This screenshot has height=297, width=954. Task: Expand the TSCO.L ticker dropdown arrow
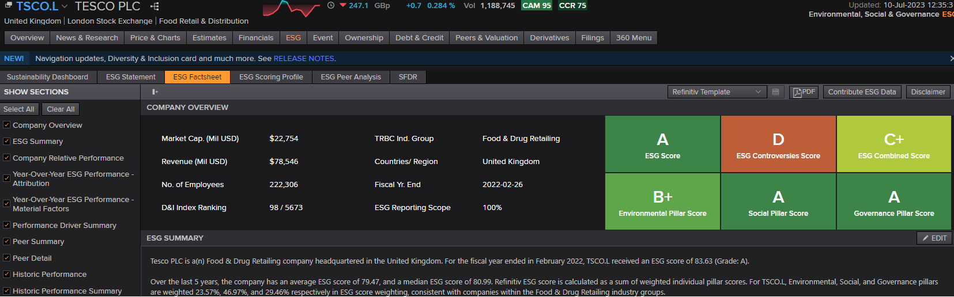(65, 6)
